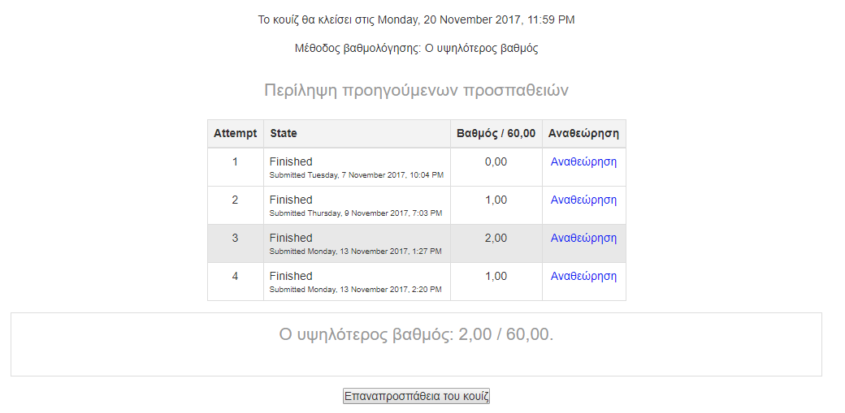Click the Αναθεώρηση column header
845x413 pixels.
[583, 133]
